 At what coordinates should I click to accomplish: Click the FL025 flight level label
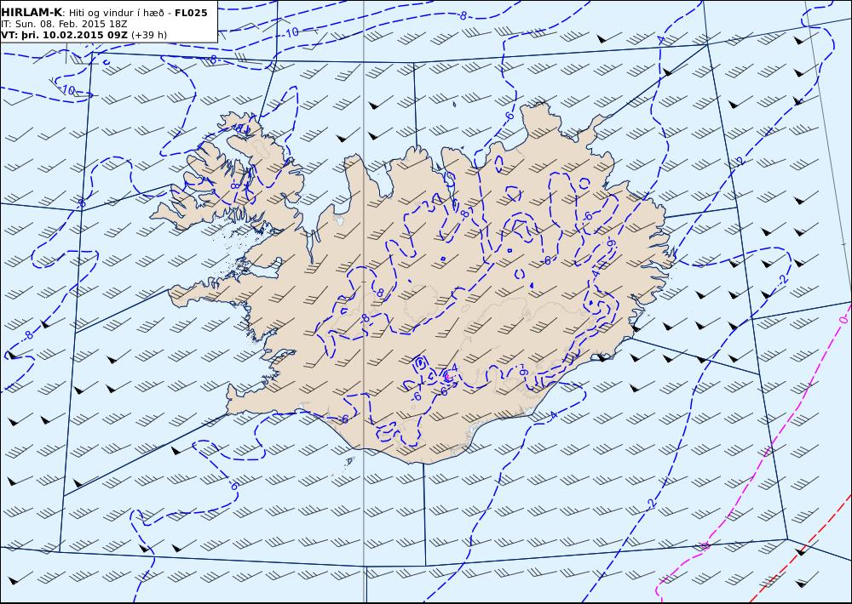(191, 13)
